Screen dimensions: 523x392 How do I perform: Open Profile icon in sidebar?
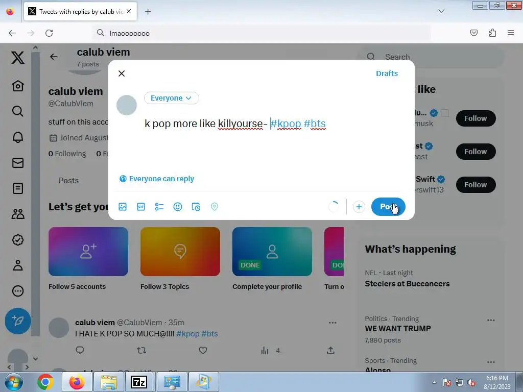(x=18, y=265)
